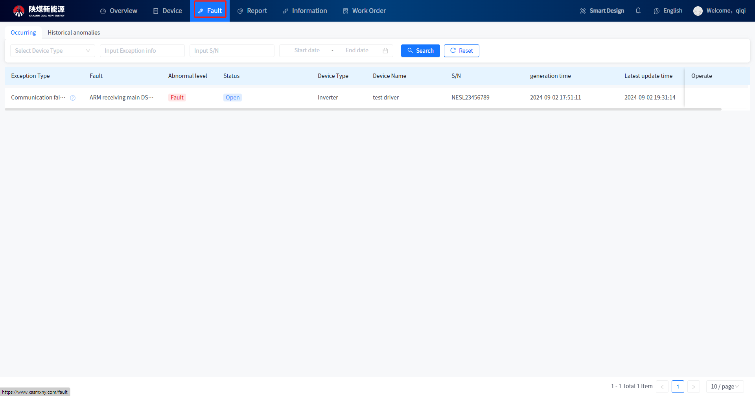
Task: Expand the Select Device Type dropdown
Action: tap(52, 51)
